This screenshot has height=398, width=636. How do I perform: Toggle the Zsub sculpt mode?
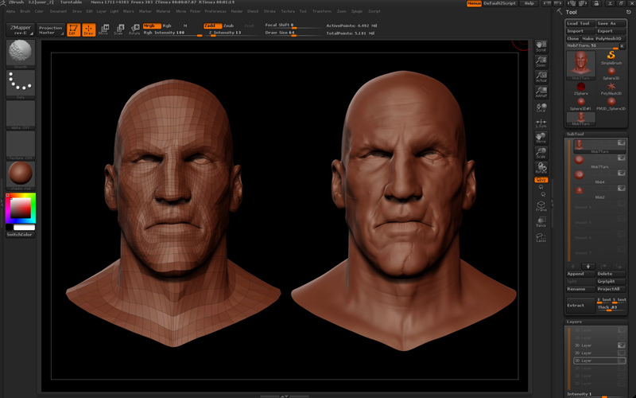point(228,25)
